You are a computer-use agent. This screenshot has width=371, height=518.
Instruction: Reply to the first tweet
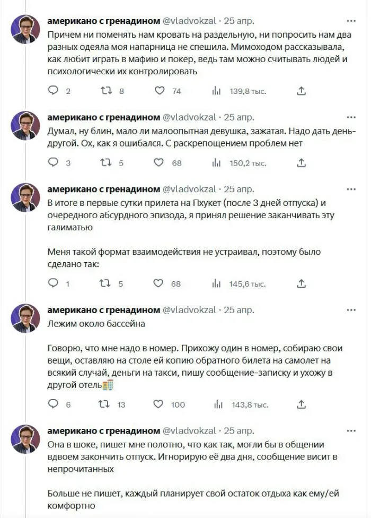click(x=52, y=91)
